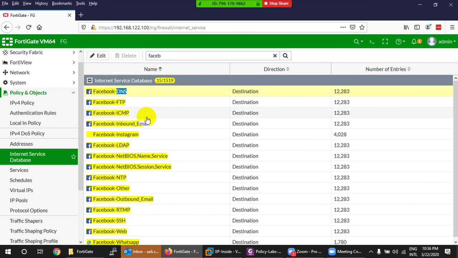Open Addresses page
Image resolution: width=458 pixels, height=258 pixels.
pos(21,144)
